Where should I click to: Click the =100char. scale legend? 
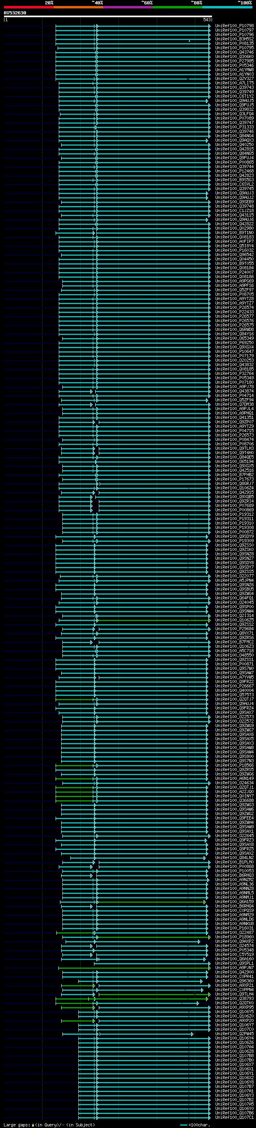(195, 1125)
